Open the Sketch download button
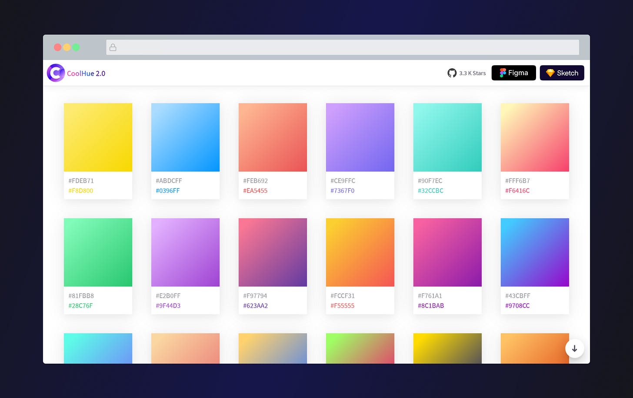The image size is (633, 398). (562, 73)
